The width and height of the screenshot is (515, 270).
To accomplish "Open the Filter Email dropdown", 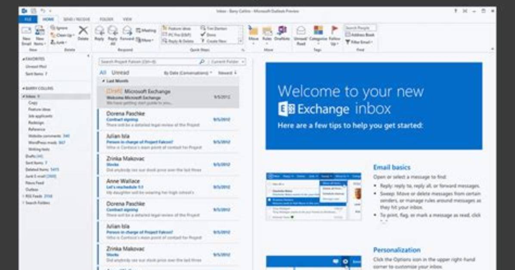I will pyautogui.click(x=359, y=42).
